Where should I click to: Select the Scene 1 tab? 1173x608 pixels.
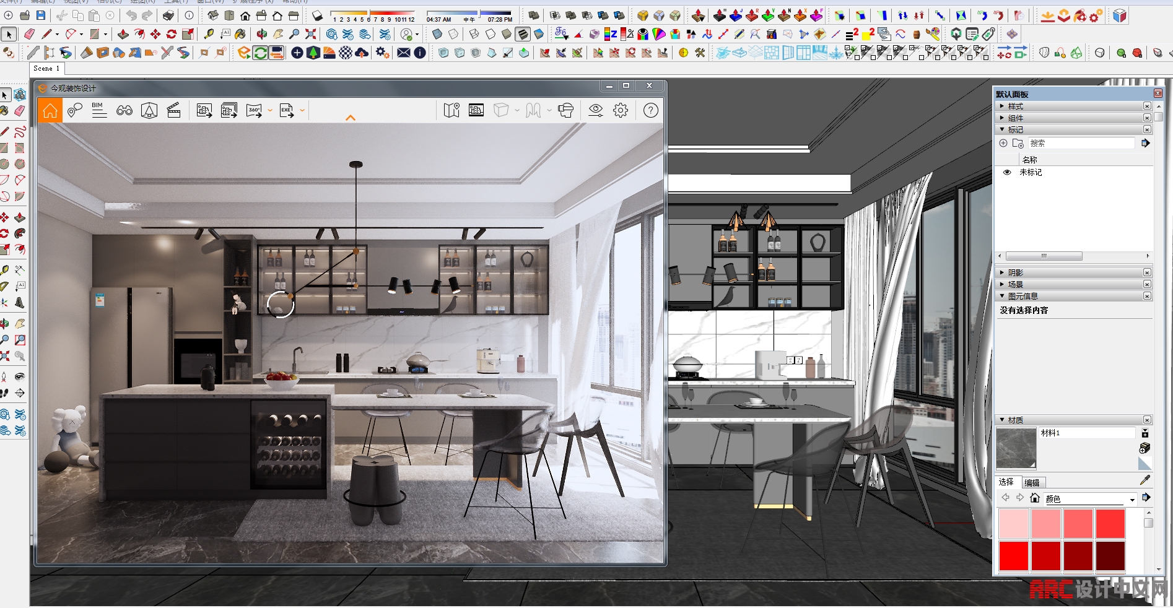point(47,69)
